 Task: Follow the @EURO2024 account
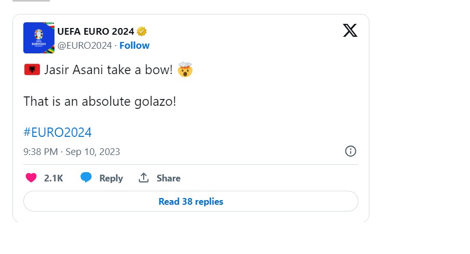pyautogui.click(x=134, y=45)
